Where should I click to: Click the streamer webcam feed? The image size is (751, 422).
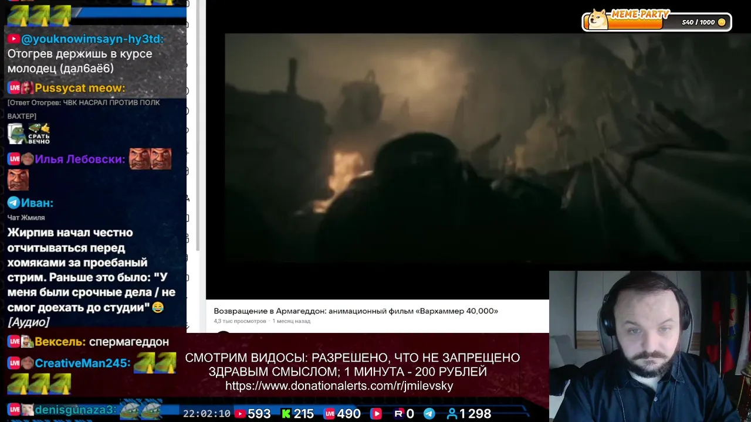[x=650, y=346]
